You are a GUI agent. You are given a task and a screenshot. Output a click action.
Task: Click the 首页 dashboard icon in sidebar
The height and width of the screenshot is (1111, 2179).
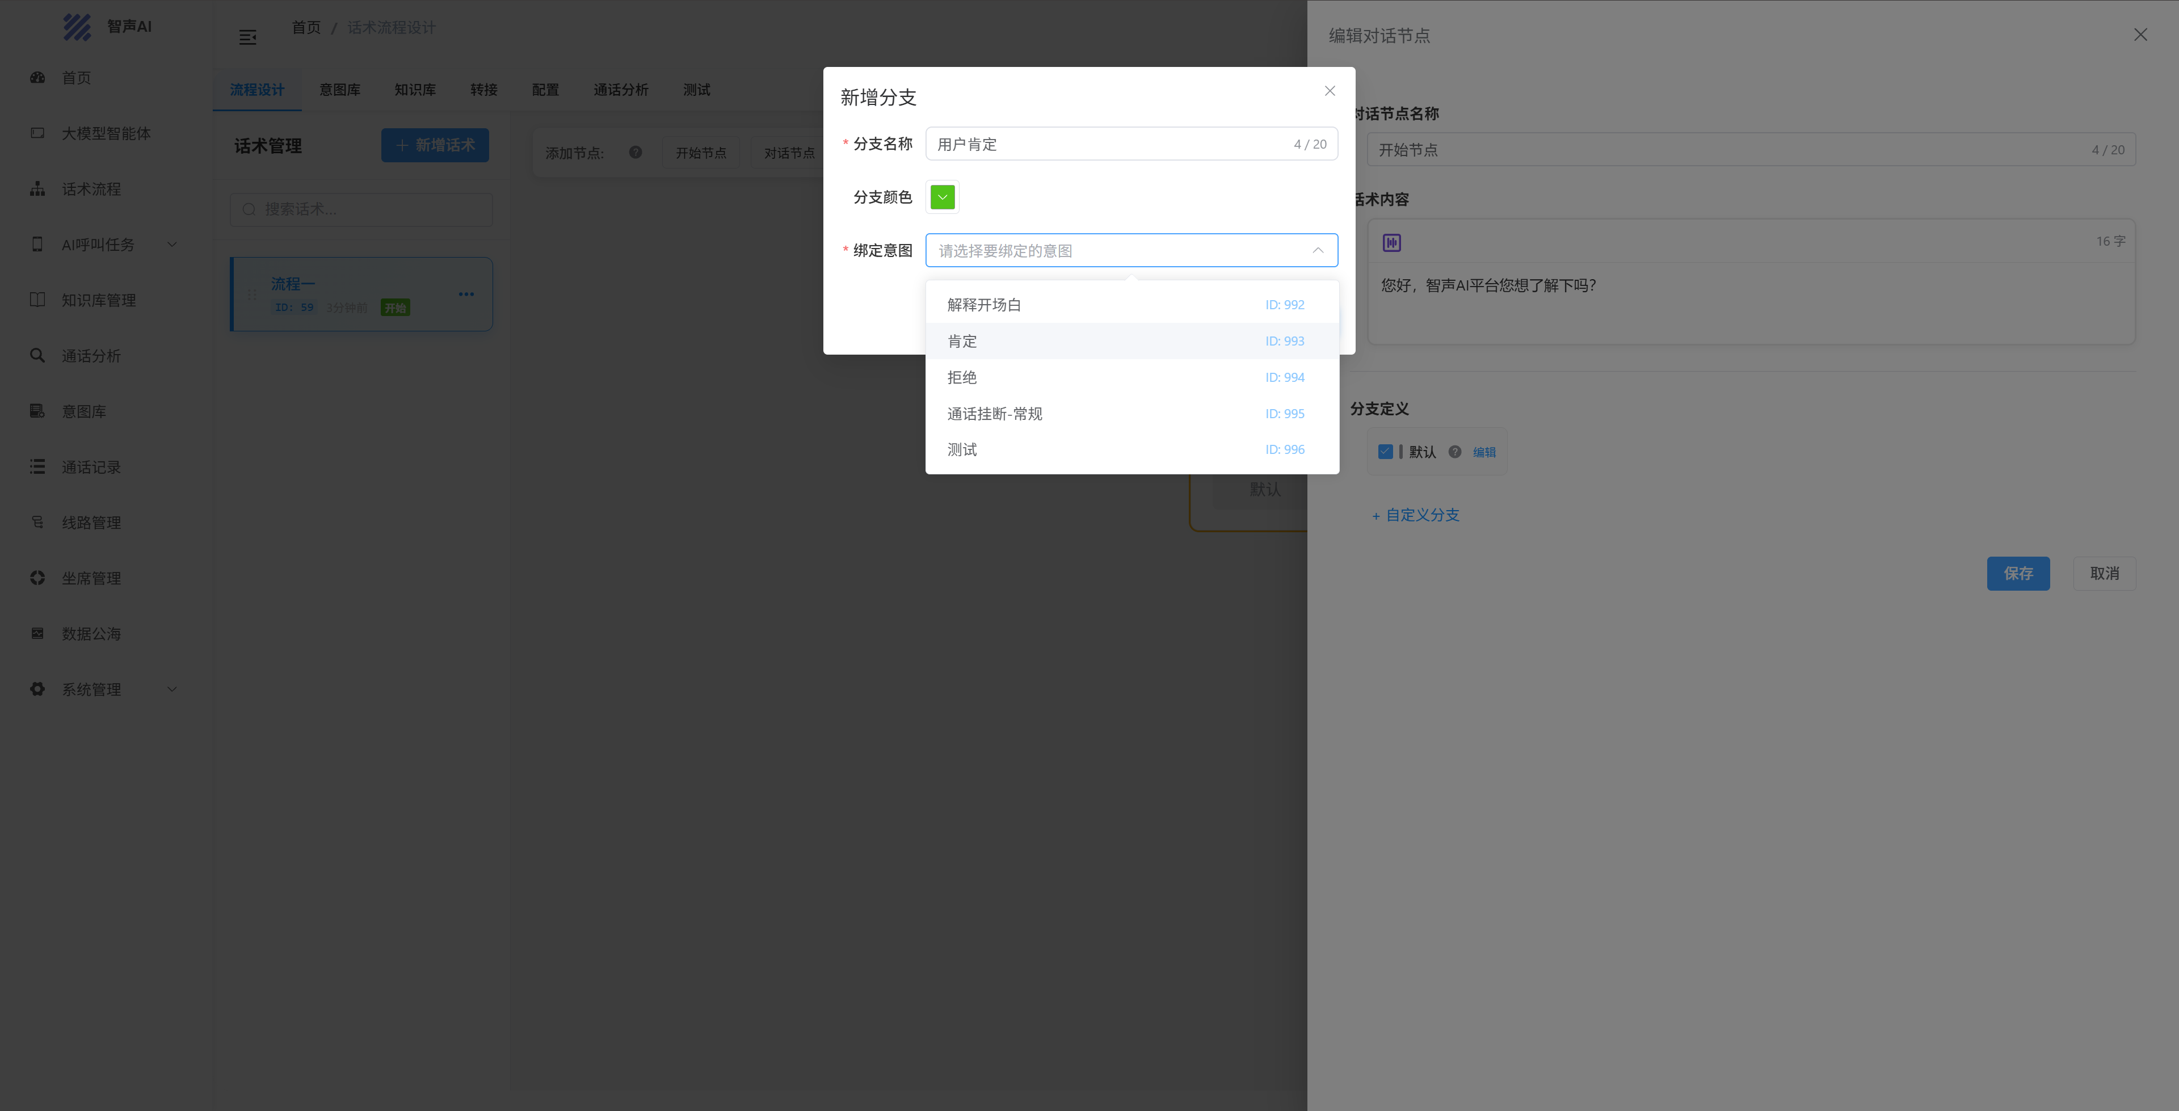click(37, 77)
